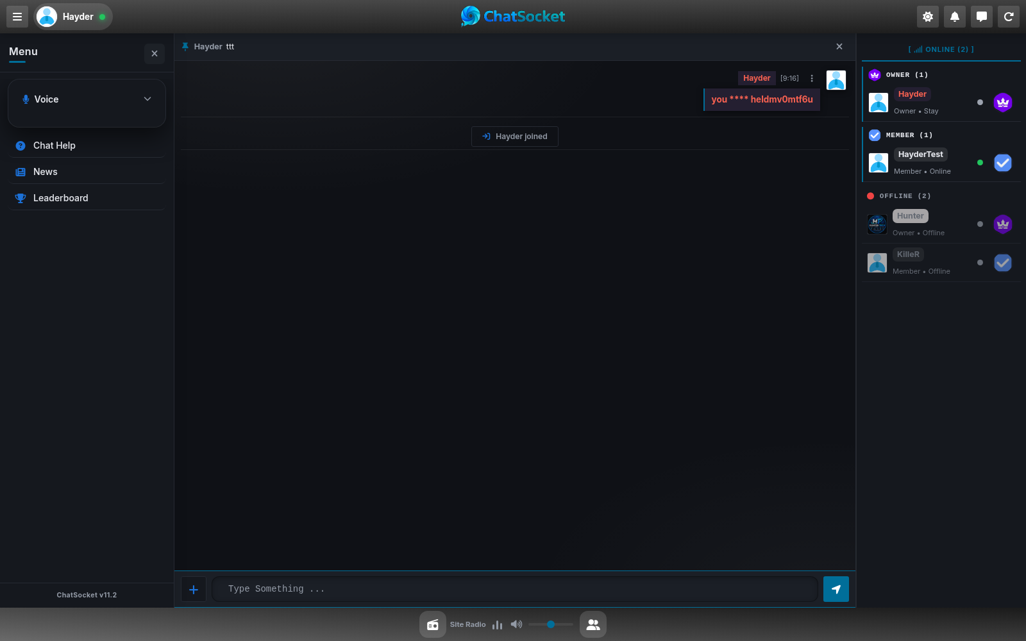Open Leaderboard menu item
The width and height of the screenshot is (1026, 641).
[x=87, y=198]
